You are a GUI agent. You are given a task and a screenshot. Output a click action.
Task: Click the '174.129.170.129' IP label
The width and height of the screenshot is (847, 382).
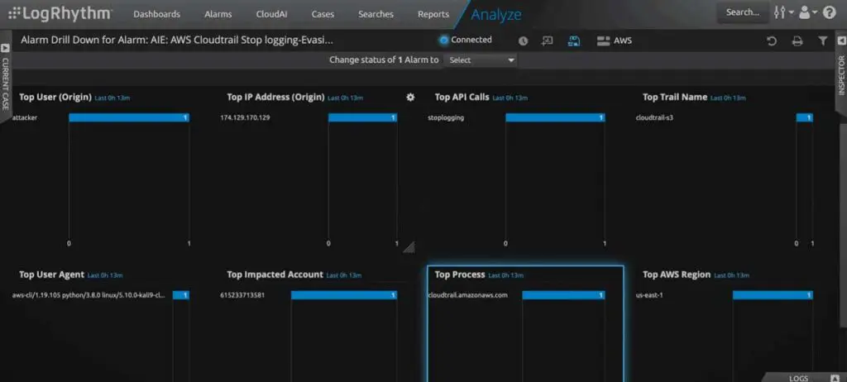pyautogui.click(x=245, y=117)
